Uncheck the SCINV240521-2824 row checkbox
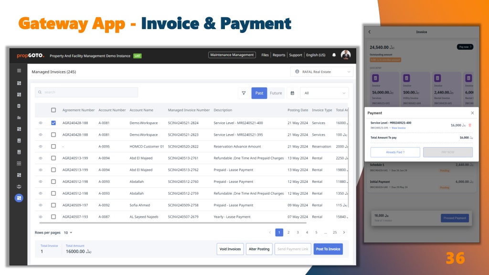Image resolution: width=489 pixels, height=275 pixels. (x=53, y=123)
